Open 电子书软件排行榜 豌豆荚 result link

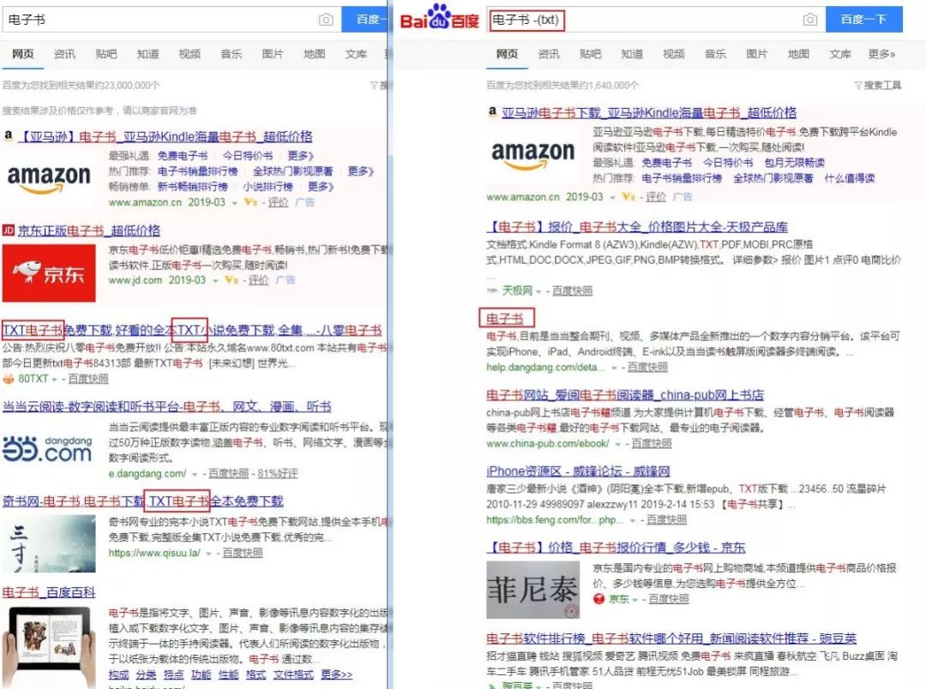[671, 638]
